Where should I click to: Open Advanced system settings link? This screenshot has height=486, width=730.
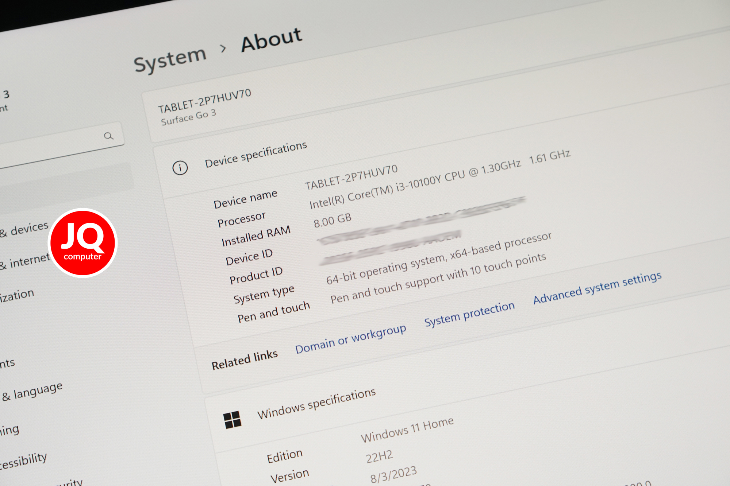click(x=598, y=287)
